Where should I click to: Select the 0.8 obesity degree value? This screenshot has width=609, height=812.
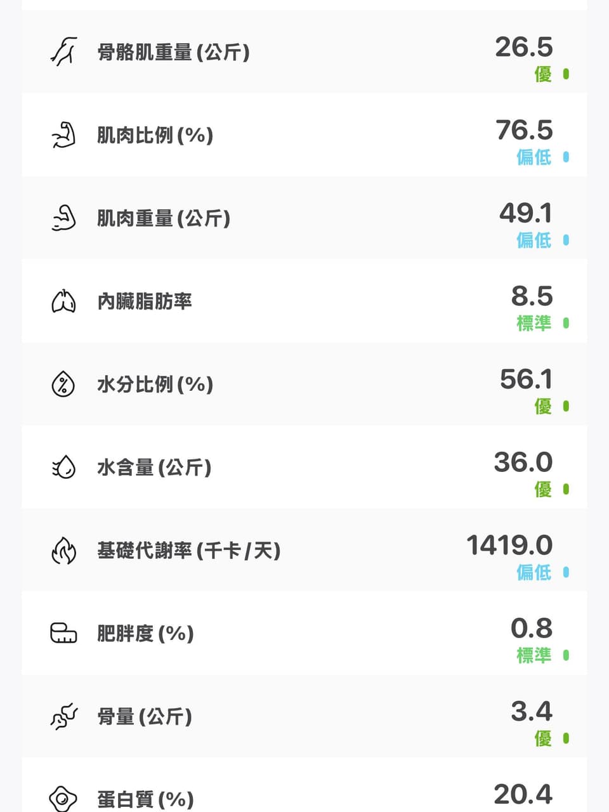tap(532, 629)
